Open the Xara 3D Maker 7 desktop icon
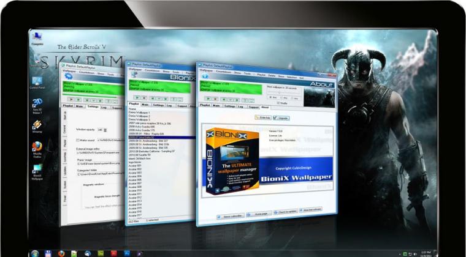 [x=37, y=106]
